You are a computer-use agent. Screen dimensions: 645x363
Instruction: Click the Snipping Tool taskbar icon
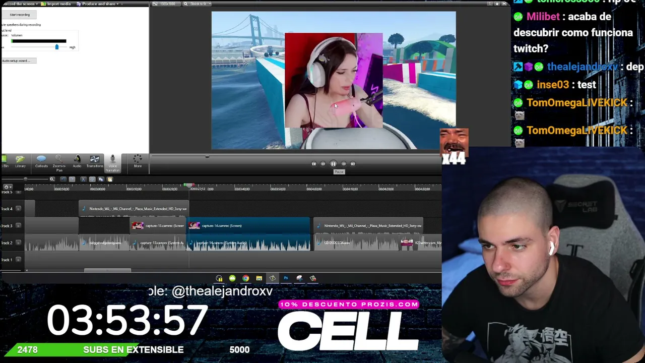pyautogui.click(x=299, y=278)
